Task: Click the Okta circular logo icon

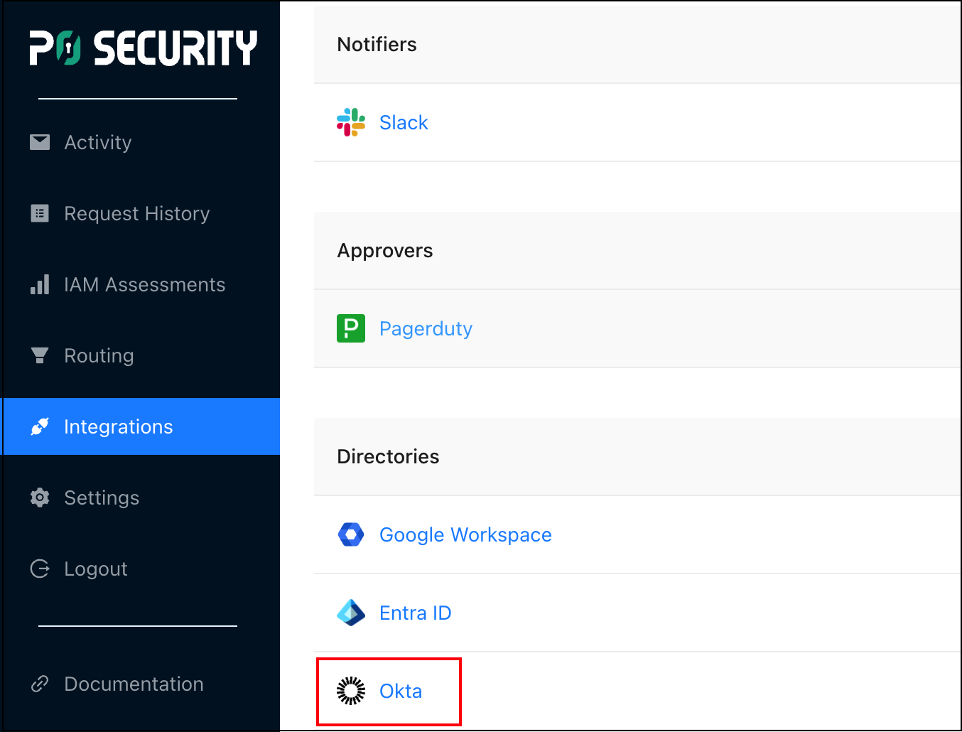Action: coord(350,690)
